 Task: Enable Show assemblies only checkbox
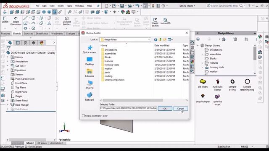click(83, 116)
